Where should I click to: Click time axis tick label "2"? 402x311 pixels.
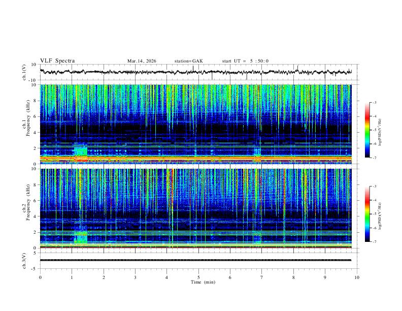click(104, 277)
